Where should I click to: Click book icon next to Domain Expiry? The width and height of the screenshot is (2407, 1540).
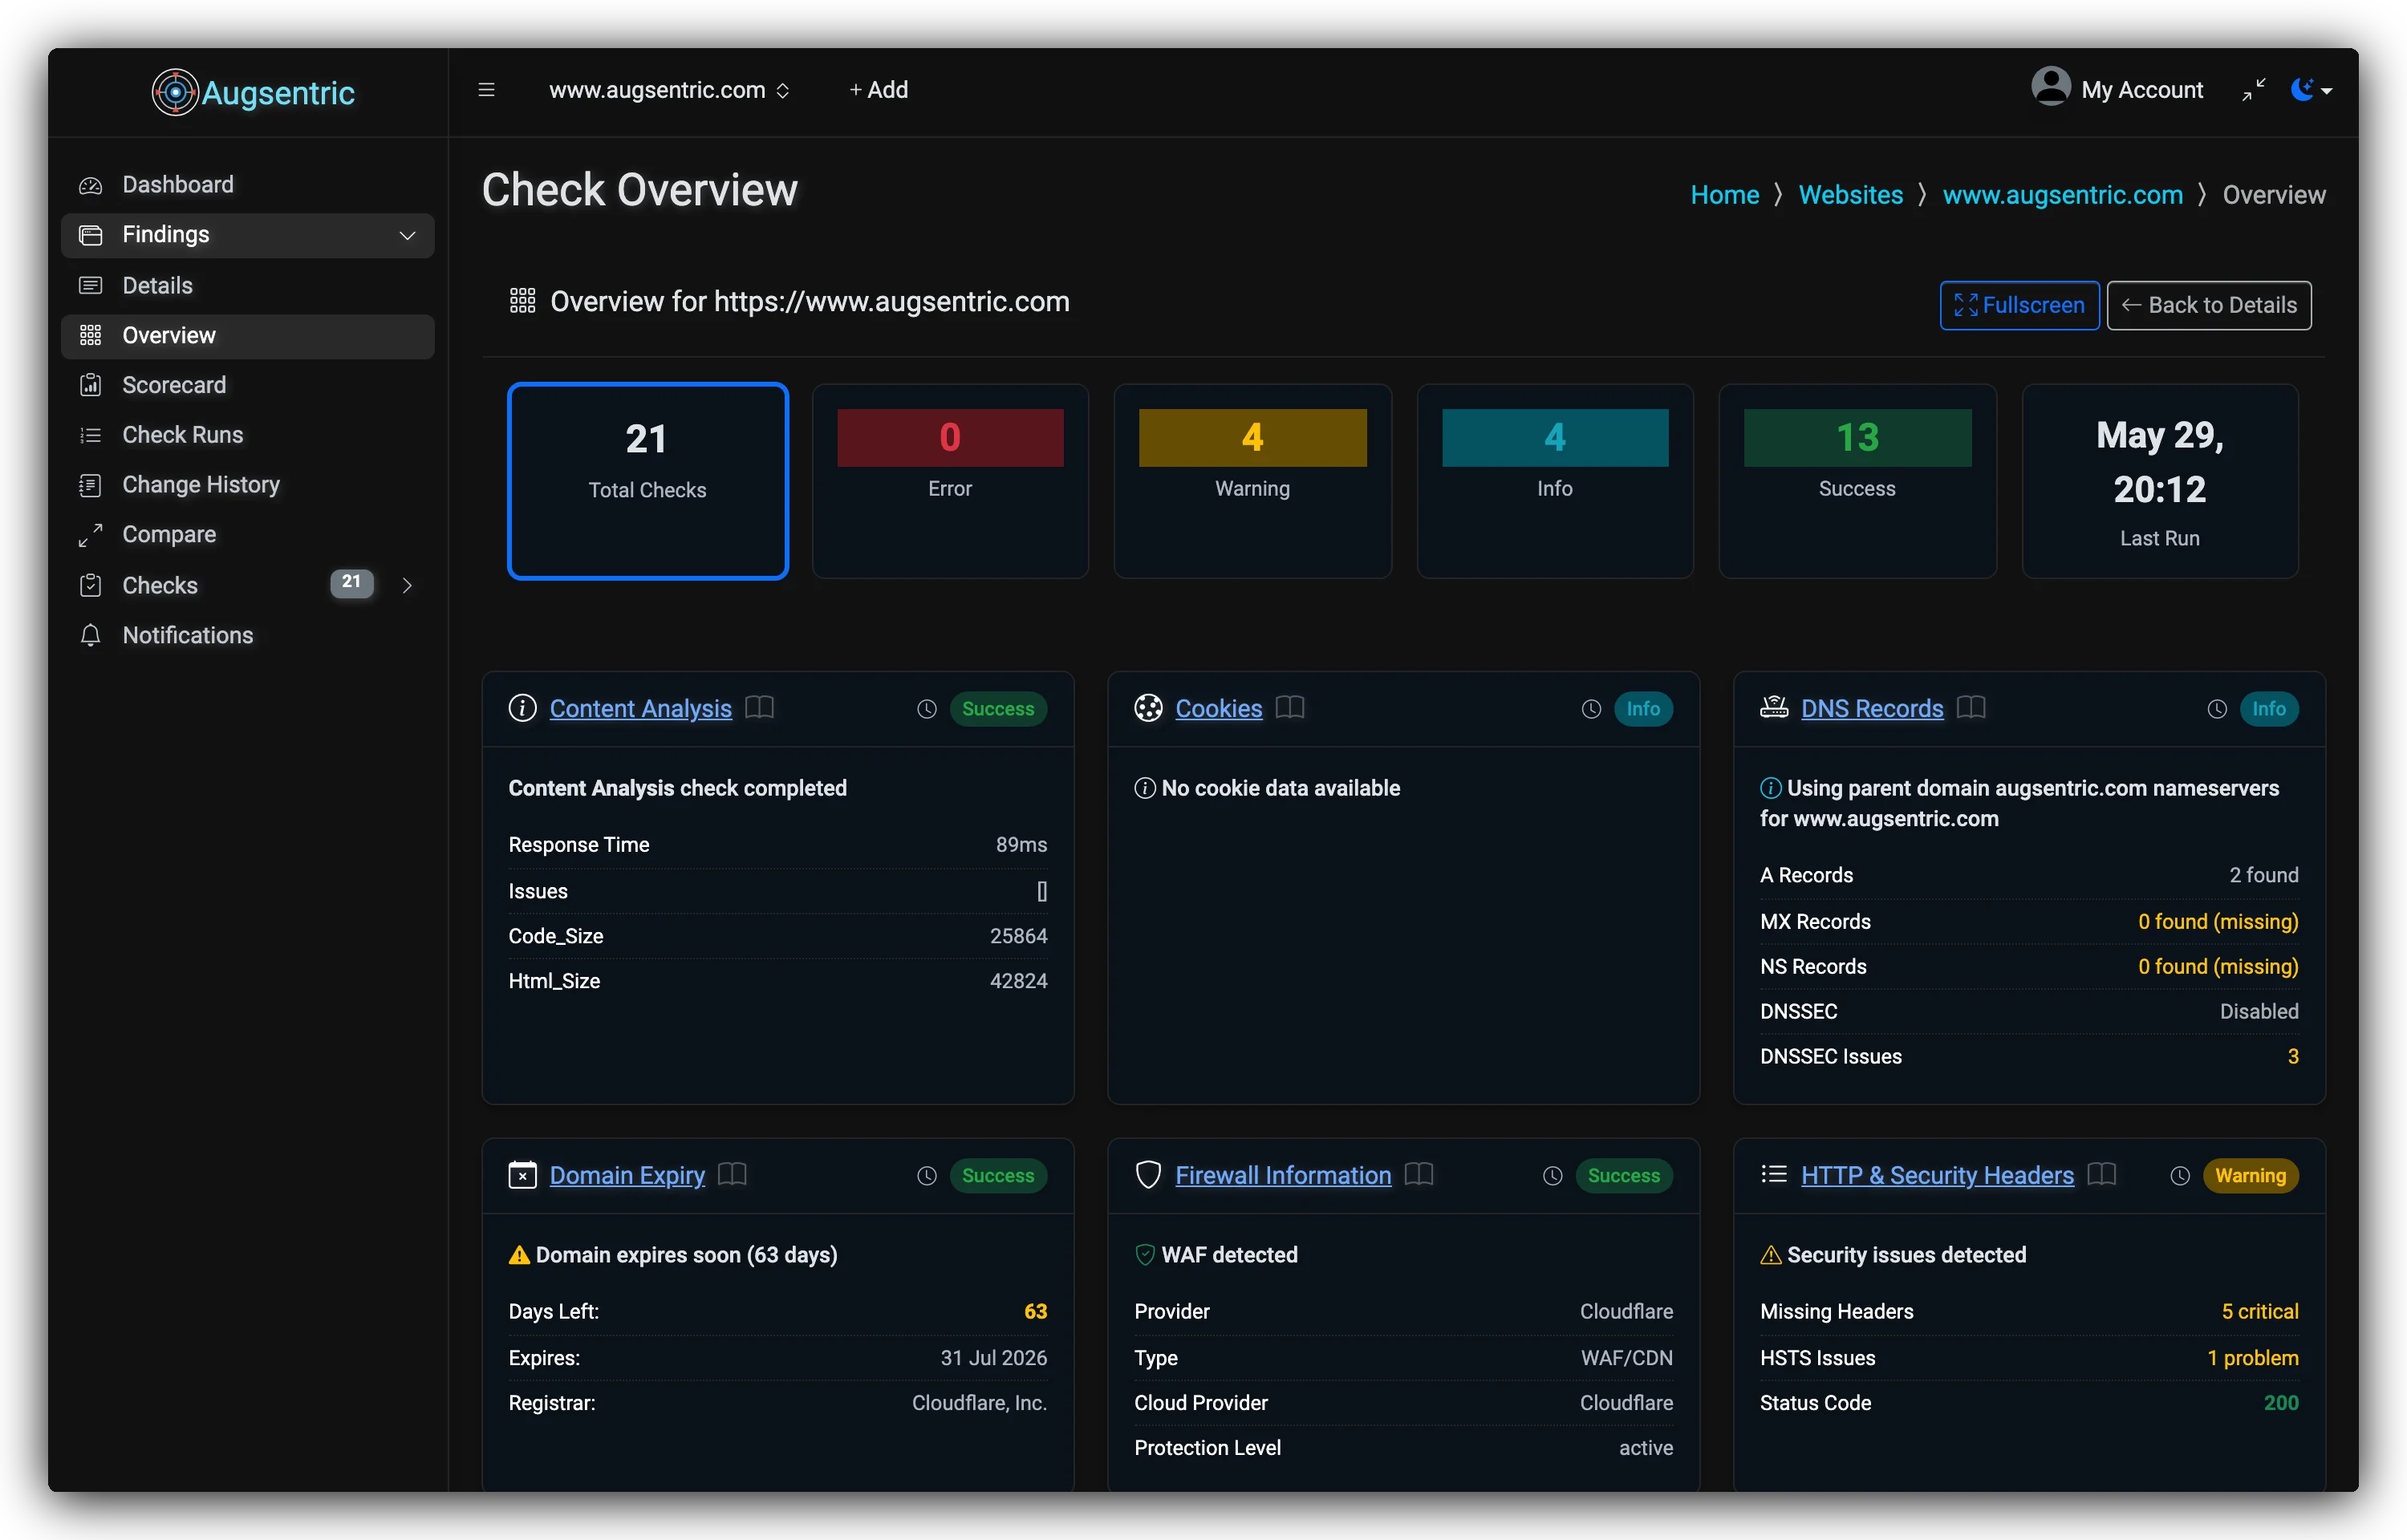pyautogui.click(x=733, y=1175)
